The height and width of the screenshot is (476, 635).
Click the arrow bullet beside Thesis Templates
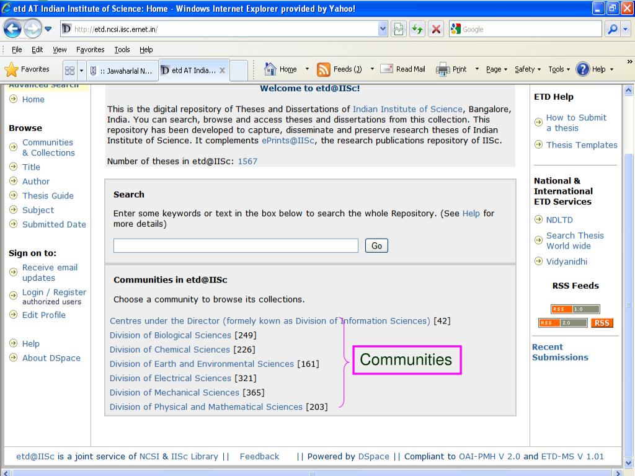(538, 144)
